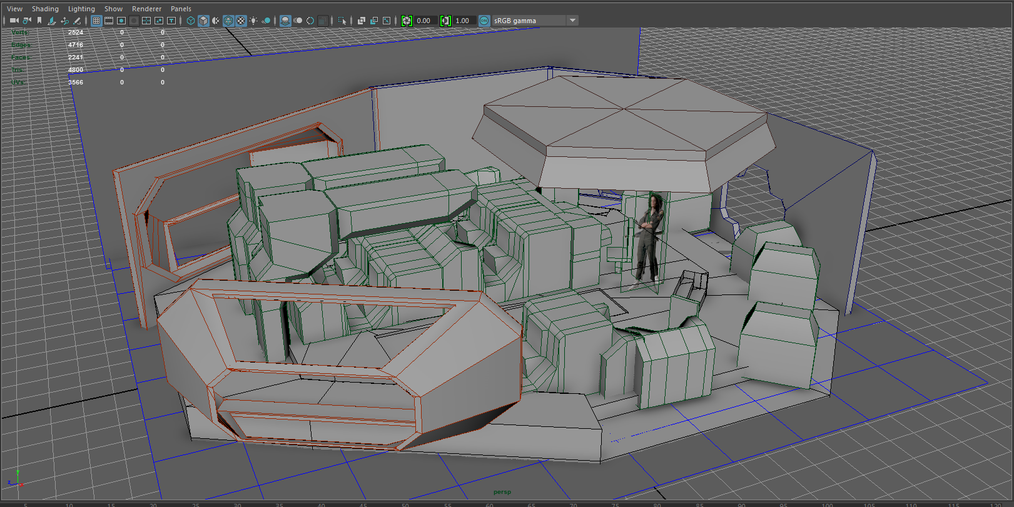The width and height of the screenshot is (1014, 507).
Task: Click the Use All Lights bulb icon
Action: (253, 21)
